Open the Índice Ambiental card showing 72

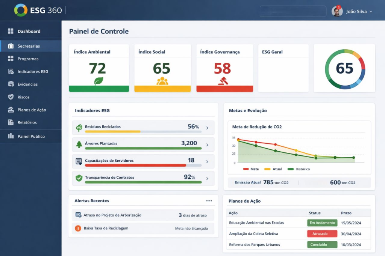point(99,68)
